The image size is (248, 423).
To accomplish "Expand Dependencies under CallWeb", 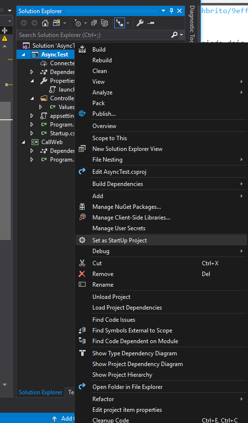I will (32, 151).
